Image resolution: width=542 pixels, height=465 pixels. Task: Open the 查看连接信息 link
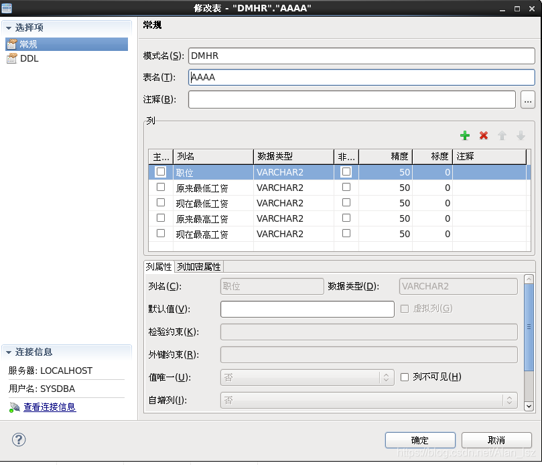pyautogui.click(x=50, y=407)
